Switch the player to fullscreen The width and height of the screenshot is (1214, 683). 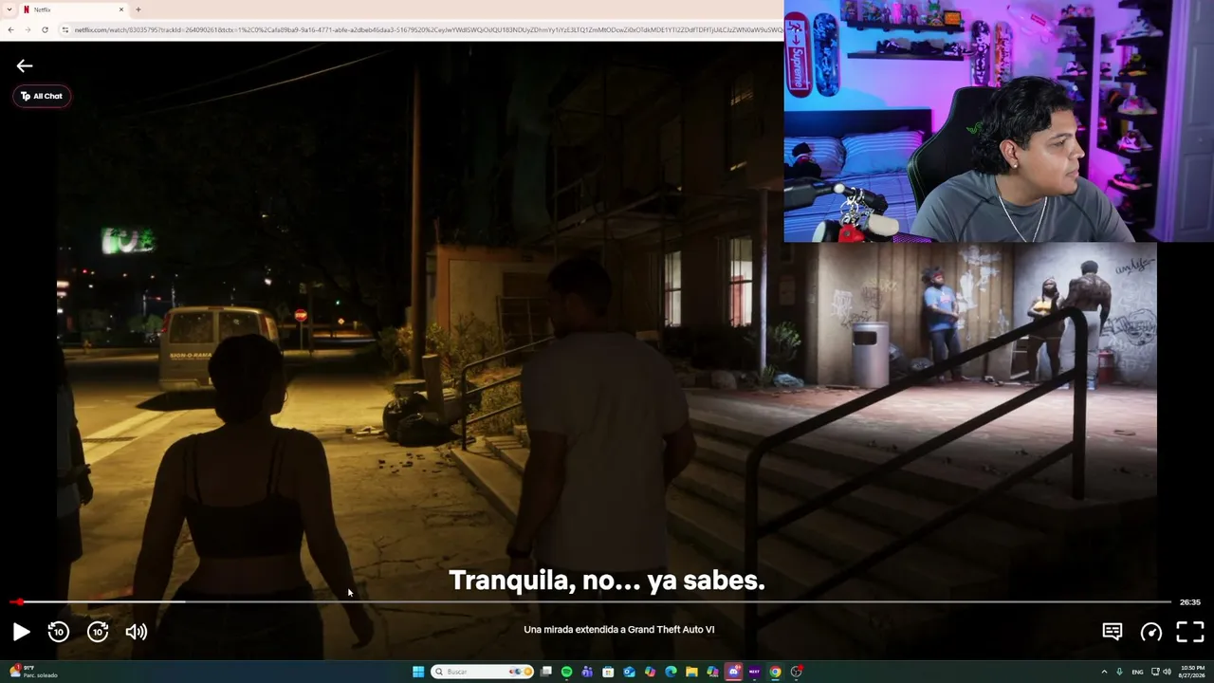[1190, 632]
